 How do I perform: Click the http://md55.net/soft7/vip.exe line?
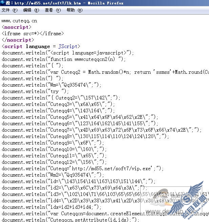click(x=83, y=169)
